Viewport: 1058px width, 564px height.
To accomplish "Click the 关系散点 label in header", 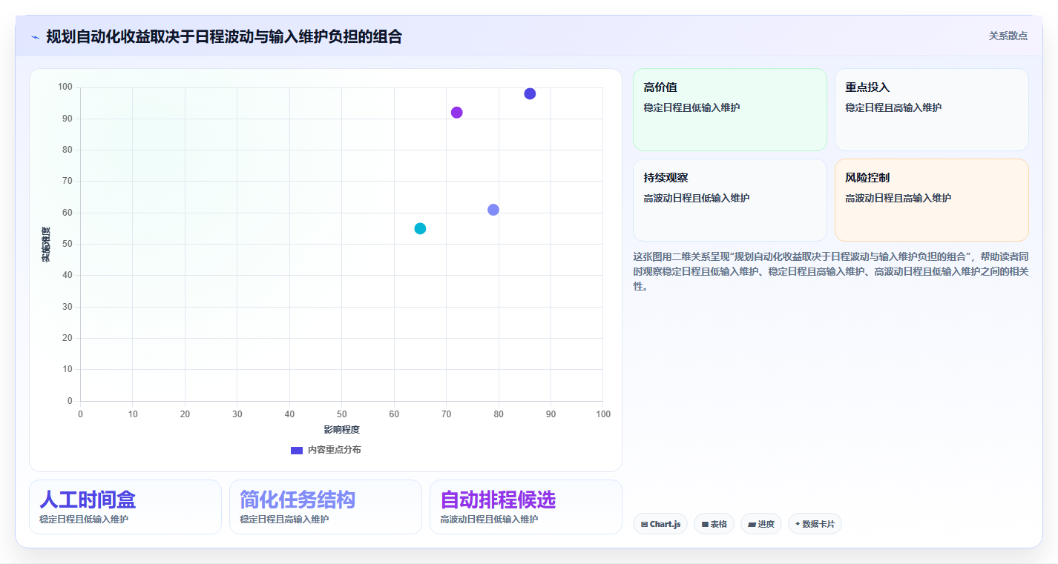I will [1008, 36].
